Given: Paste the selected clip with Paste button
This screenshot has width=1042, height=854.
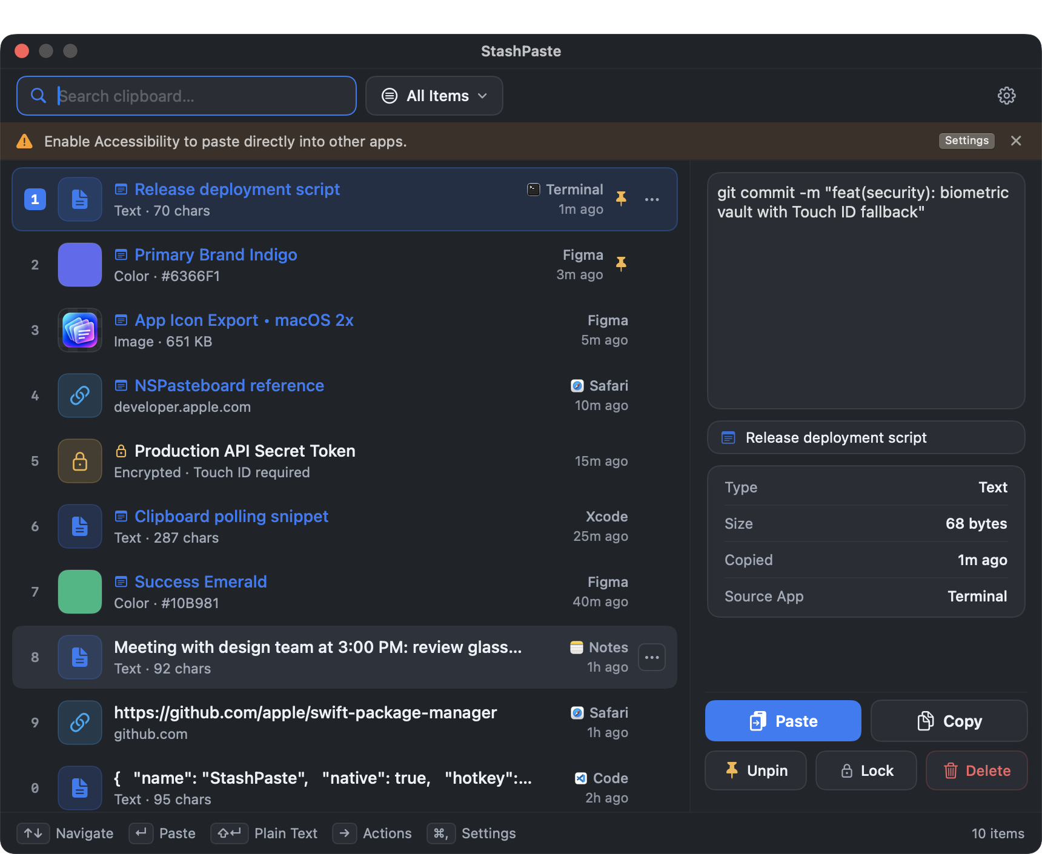Looking at the screenshot, I should (x=783, y=721).
